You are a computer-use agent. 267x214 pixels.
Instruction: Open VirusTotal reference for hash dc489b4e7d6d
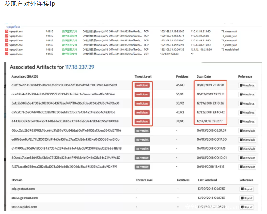pyautogui.click(x=247, y=94)
